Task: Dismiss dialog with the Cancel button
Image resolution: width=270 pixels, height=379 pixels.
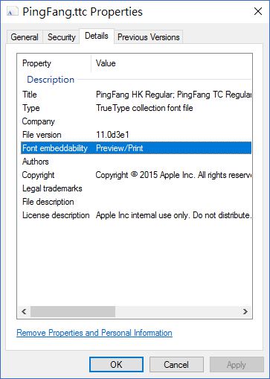Action: [x=176, y=365]
